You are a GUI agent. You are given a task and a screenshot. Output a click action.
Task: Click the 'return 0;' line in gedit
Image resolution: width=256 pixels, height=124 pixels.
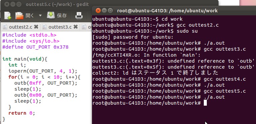point(22,113)
